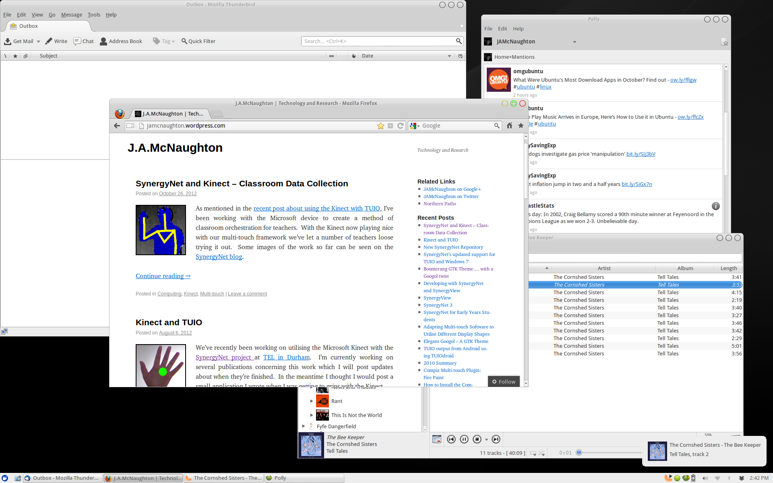
Task: Click Firefox home icon
Action: point(509,126)
